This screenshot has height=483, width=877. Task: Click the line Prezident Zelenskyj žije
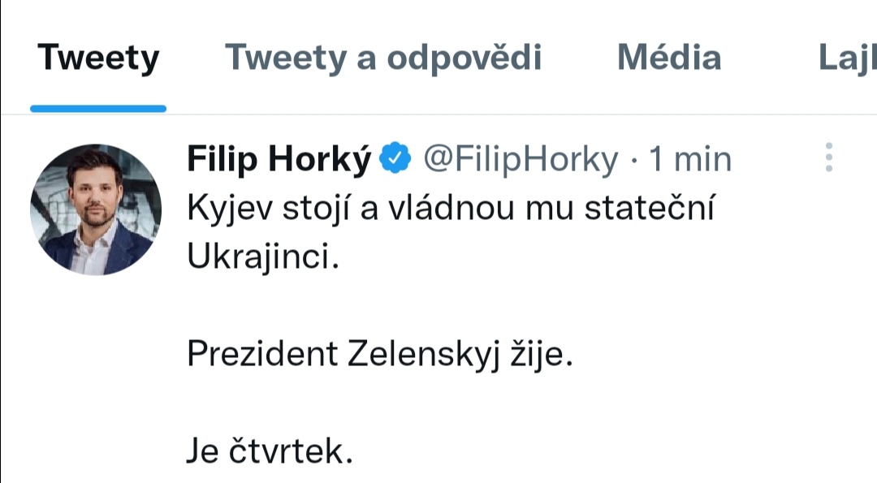tap(380, 355)
